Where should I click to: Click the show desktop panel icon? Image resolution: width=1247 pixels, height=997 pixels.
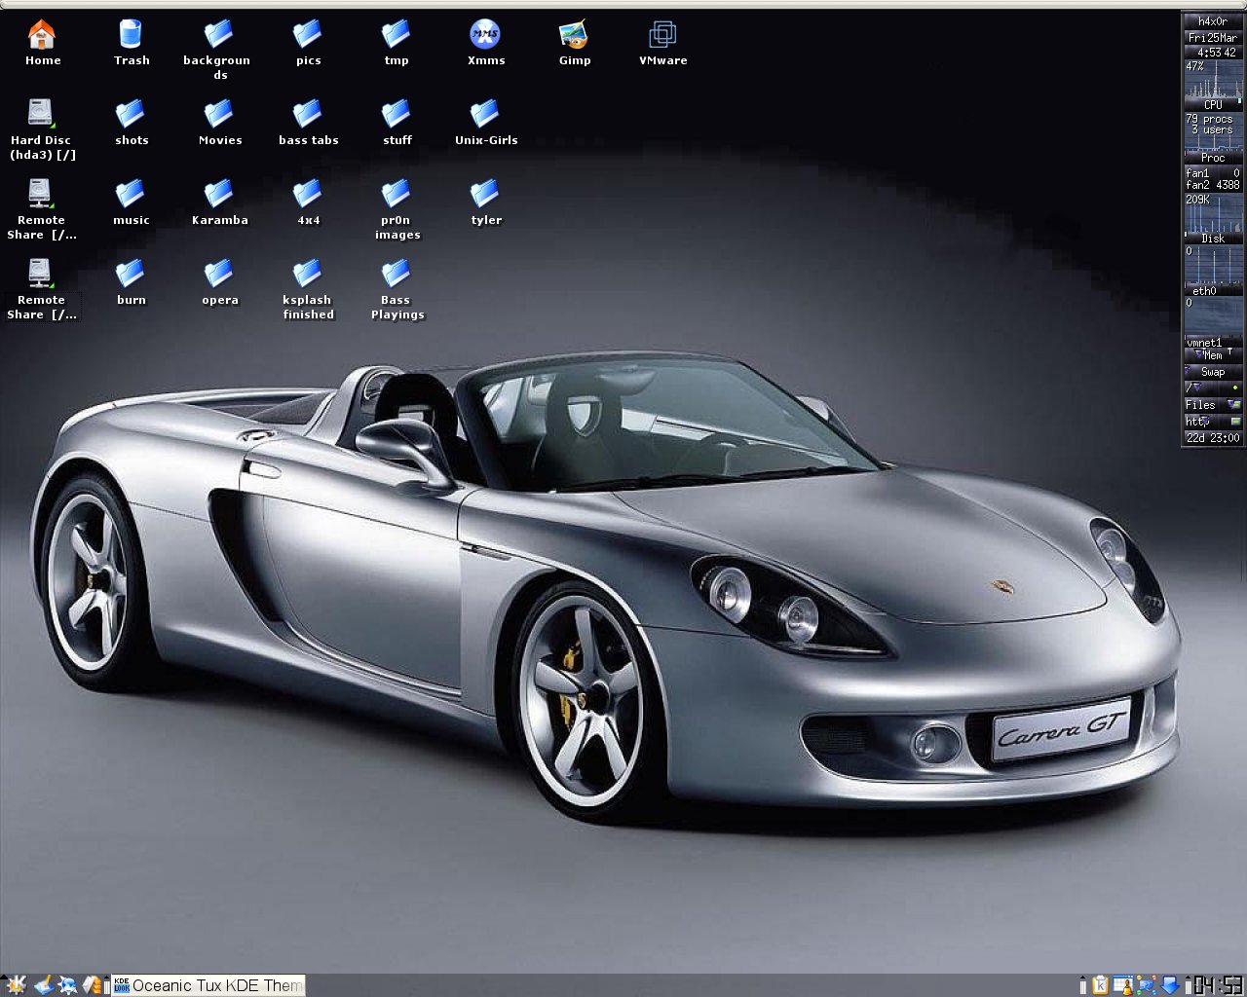pos(44,985)
